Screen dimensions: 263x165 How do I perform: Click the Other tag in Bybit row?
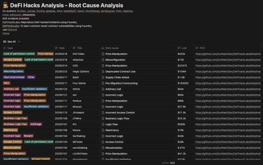(31, 77)
